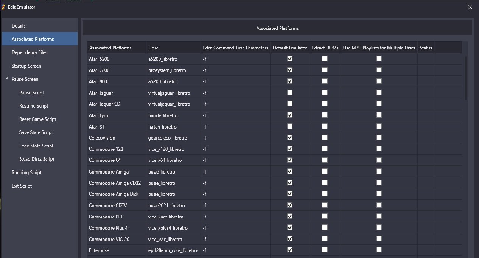The height and width of the screenshot is (258, 479).
Task: Click Status column header
Action: pyautogui.click(x=426, y=48)
